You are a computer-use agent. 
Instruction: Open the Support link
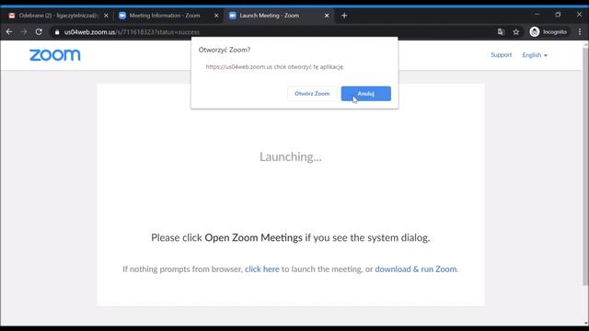click(x=501, y=55)
